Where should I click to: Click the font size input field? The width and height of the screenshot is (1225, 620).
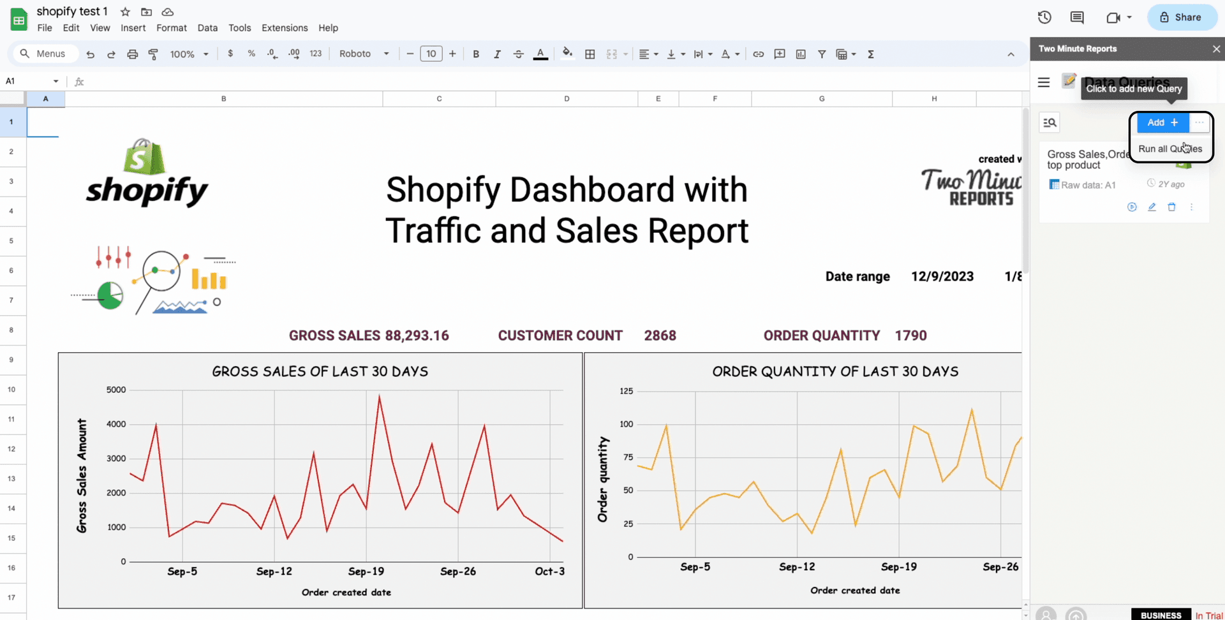pos(431,54)
